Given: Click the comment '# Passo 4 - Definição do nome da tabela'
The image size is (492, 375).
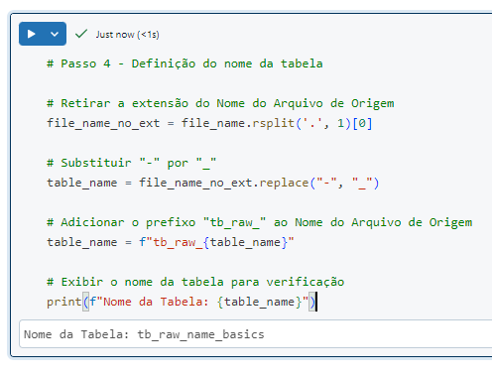Looking at the screenshot, I should 184,63.
